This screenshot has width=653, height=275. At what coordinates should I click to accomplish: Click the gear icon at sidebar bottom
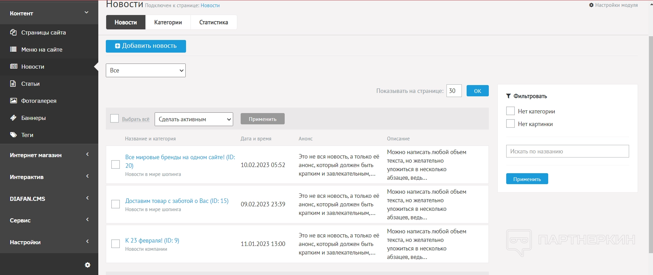point(87,265)
